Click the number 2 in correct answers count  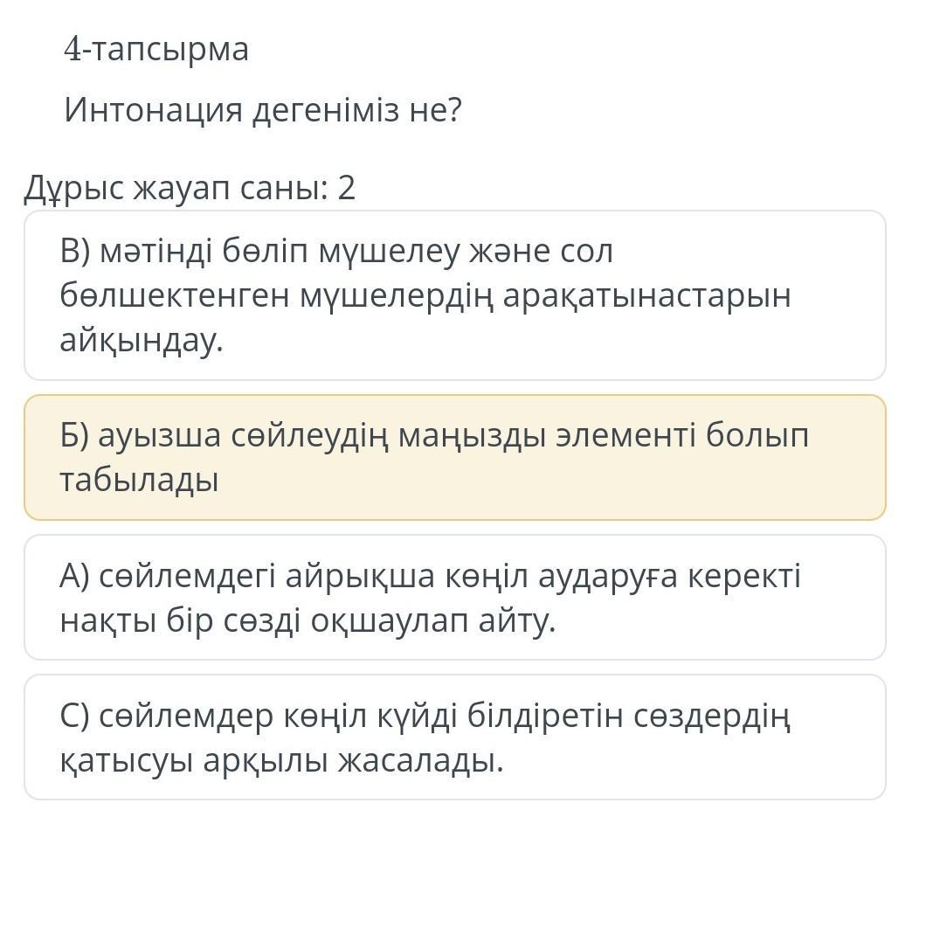pos(347,189)
